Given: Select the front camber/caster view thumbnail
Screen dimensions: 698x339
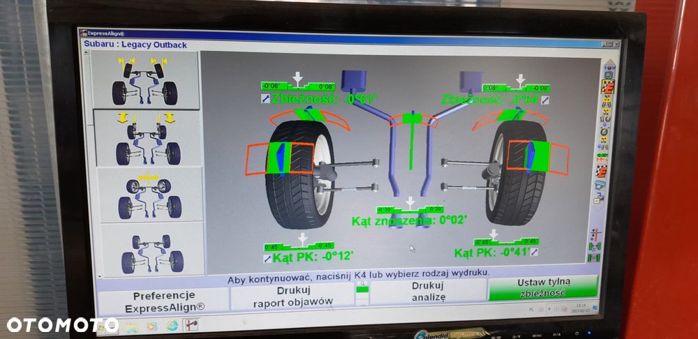Looking at the screenshot, I should (144, 80).
